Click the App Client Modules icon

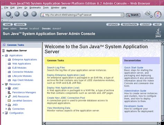click(9, 80)
